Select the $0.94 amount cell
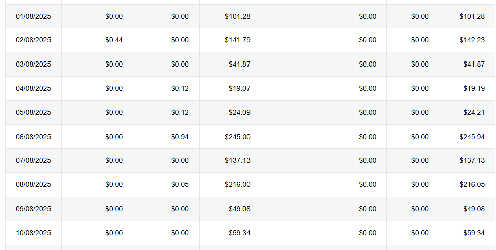 pos(180,137)
